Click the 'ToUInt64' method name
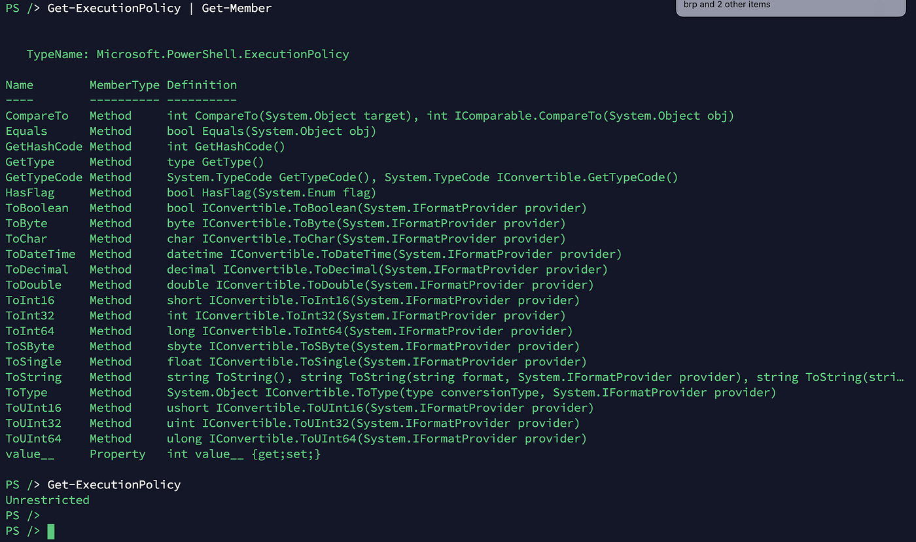The height and width of the screenshot is (542, 916). tap(33, 439)
